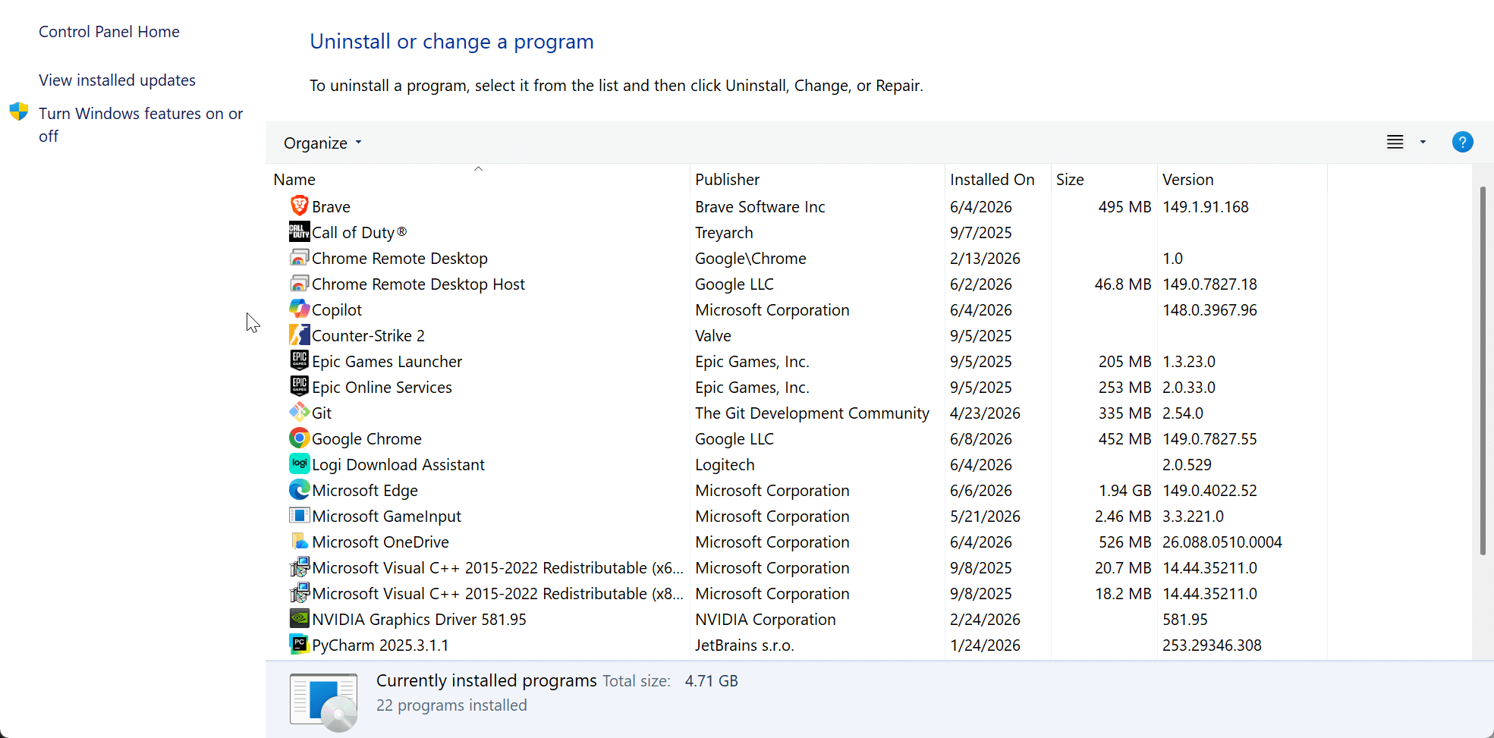Click the Windows features shield icon
1494x738 pixels.
pyautogui.click(x=19, y=112)
